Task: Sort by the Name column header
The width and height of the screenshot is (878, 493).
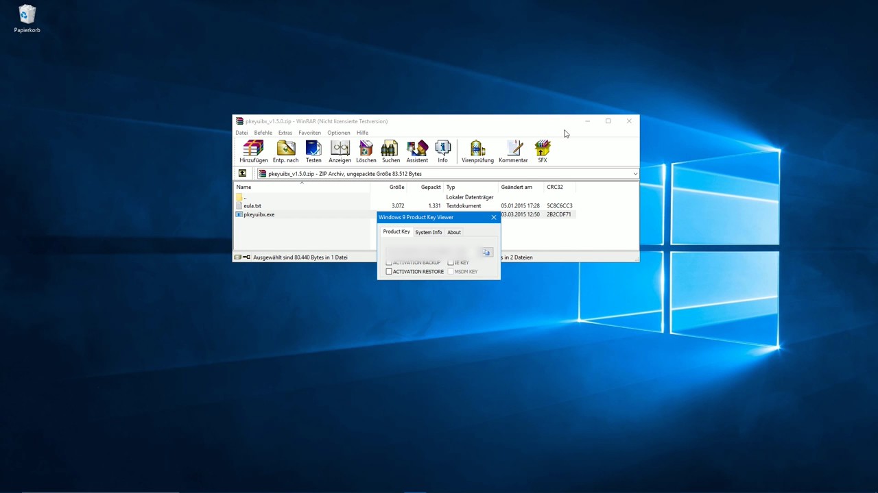Action: coord(302,187)
